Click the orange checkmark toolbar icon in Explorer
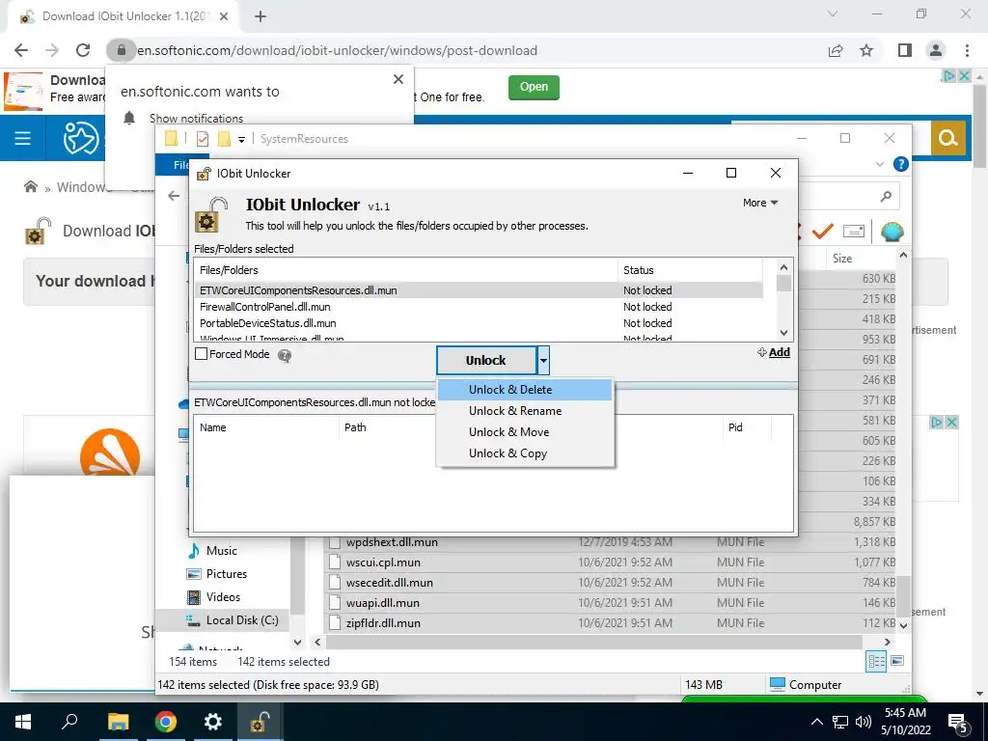988x741 pixels. pos(822,232)
